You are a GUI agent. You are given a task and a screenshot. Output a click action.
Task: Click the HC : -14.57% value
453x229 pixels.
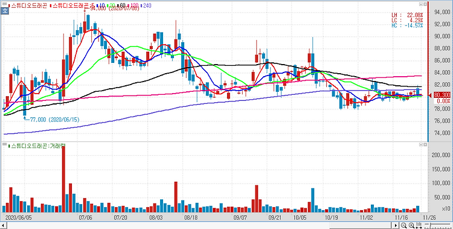[407, 25]
